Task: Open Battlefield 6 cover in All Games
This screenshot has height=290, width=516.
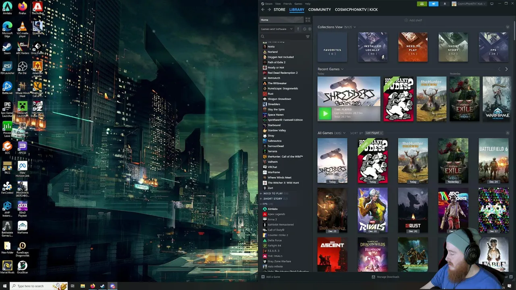Action: [493, 161]
